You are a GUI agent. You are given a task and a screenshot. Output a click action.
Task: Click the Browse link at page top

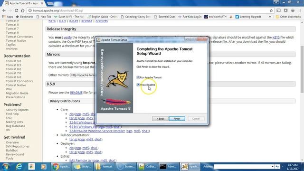86,21
